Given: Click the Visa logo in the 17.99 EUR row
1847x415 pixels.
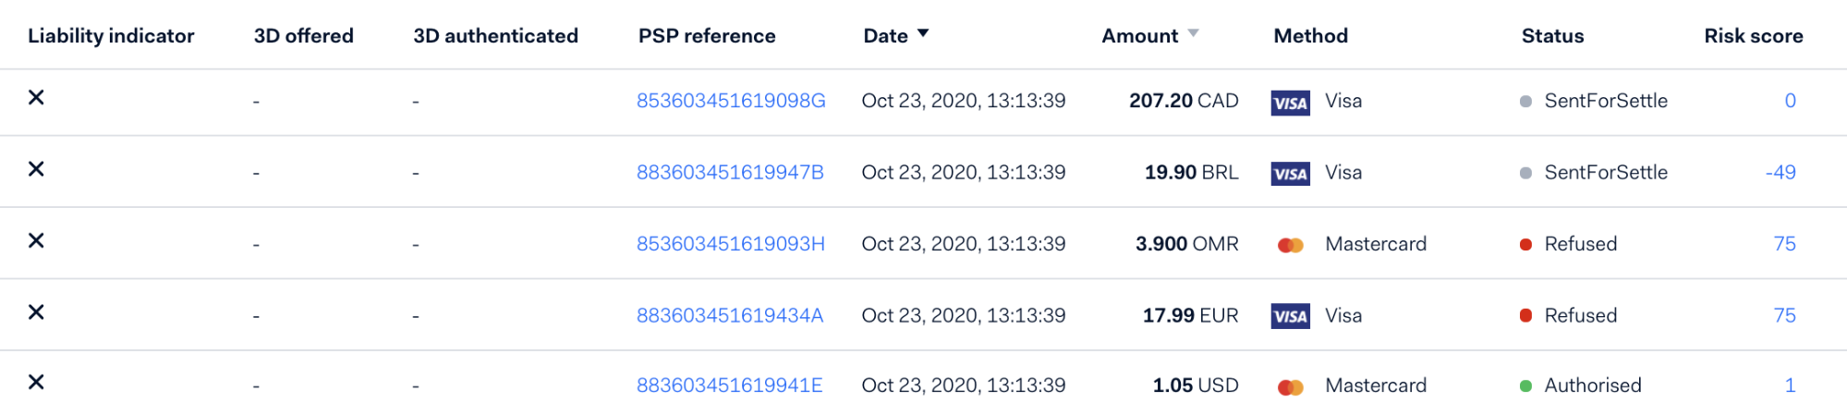Looking at the screenshot, I should pyautogui.click(x=1290, y=317).
